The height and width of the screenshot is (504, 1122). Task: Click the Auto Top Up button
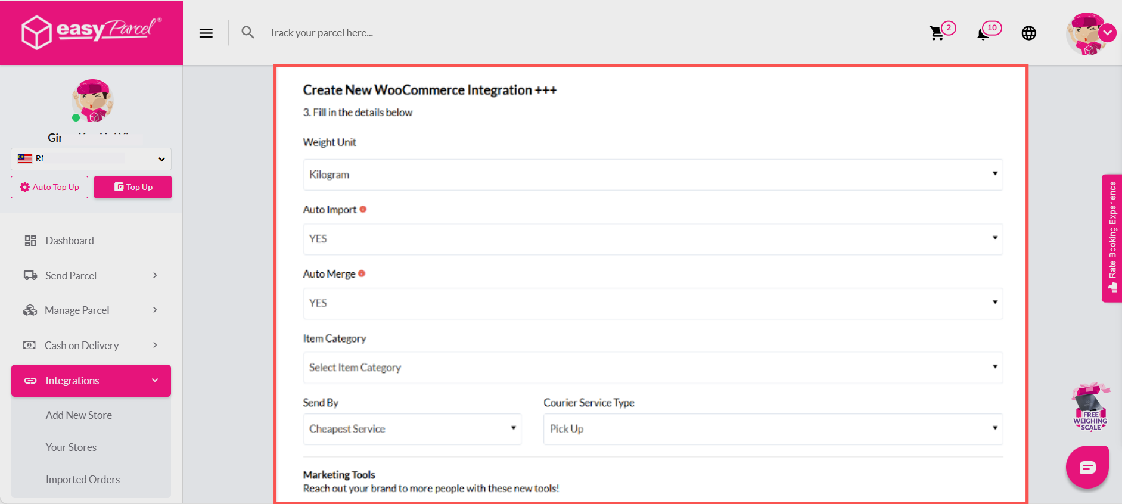[x=49, y=187]
